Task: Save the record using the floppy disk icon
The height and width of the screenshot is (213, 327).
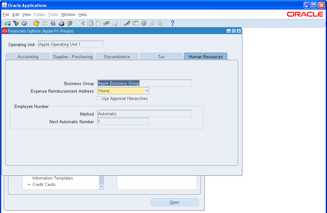Action: coord(36,23)
